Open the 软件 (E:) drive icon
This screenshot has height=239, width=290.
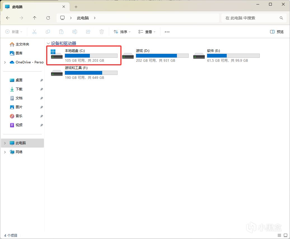click(199, 56)
